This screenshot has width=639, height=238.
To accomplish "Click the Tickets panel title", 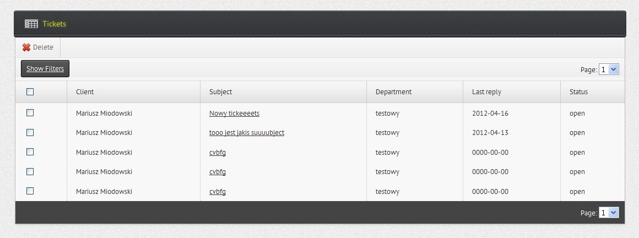I will tap(54, 24).
